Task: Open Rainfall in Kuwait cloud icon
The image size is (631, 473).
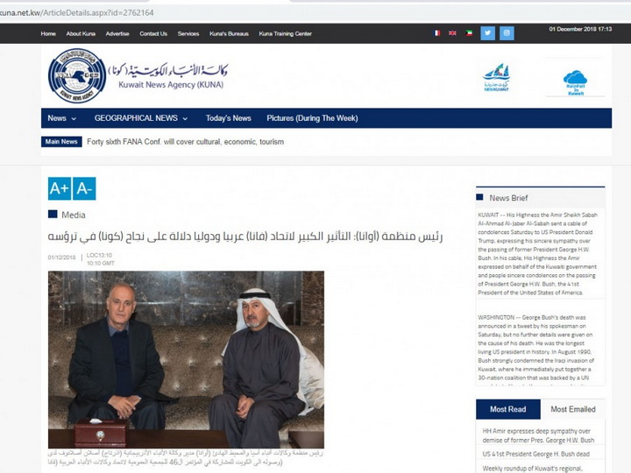Action: tap(576, 82)
